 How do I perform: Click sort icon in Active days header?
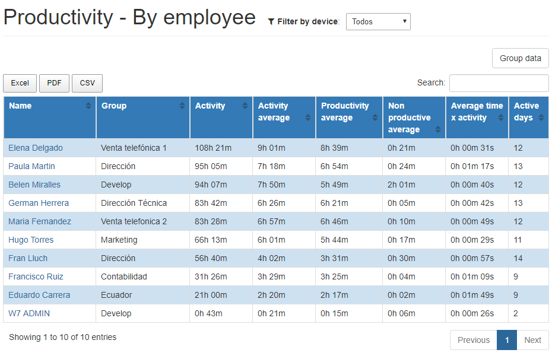click(x=541, y=117)
